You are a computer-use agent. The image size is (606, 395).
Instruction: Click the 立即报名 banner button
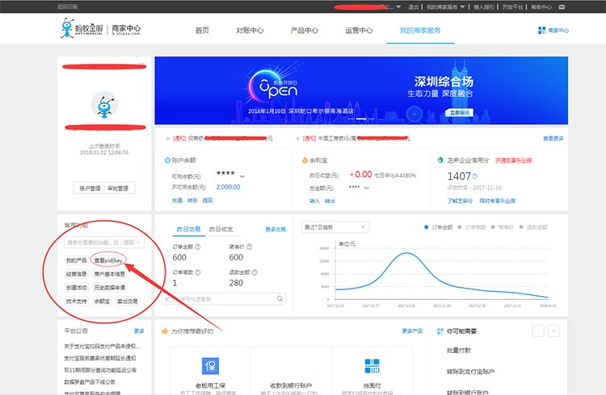coord(460,113)
